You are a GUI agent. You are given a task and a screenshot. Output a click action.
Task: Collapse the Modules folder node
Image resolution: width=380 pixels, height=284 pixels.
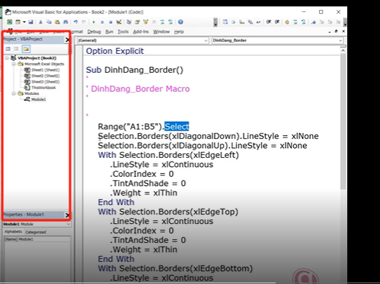[14, 93]
